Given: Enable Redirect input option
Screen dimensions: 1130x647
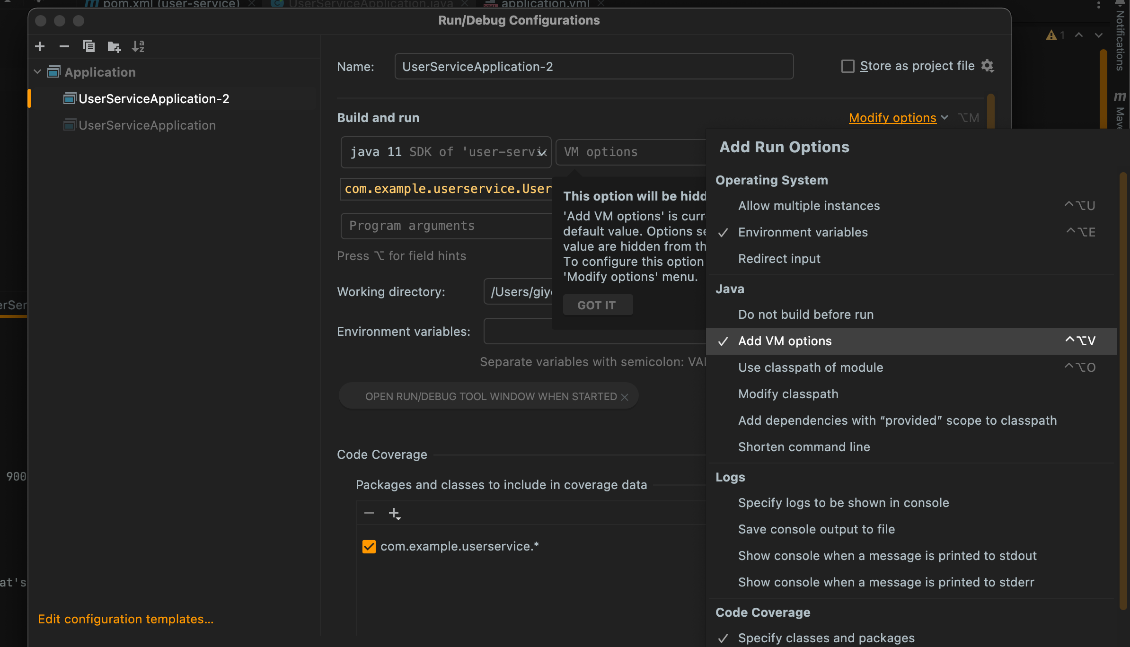Looking at the screenshot, I should [911, 259].
